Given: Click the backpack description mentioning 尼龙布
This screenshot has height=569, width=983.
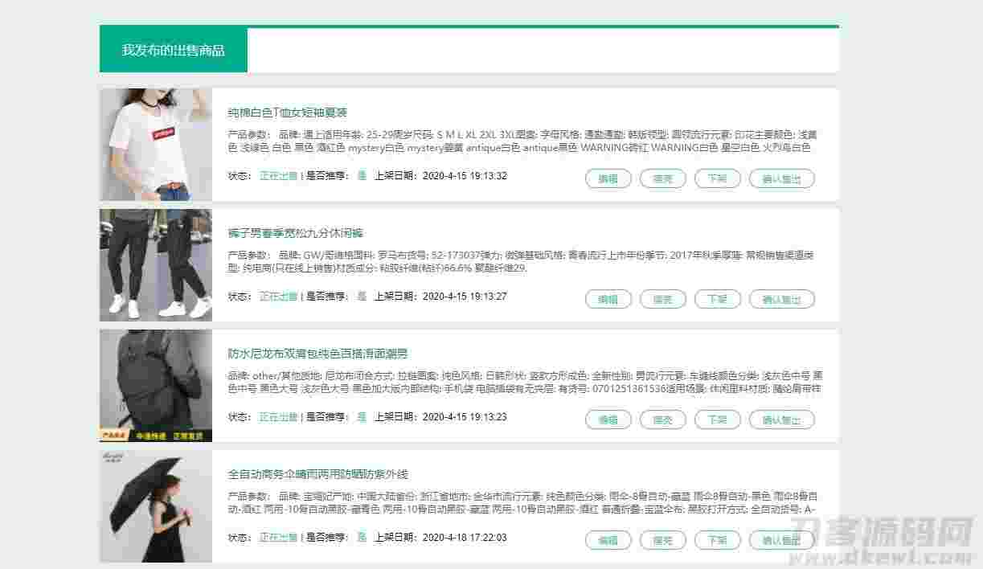Looking at the screenshot, I should [x=526, y=383].
